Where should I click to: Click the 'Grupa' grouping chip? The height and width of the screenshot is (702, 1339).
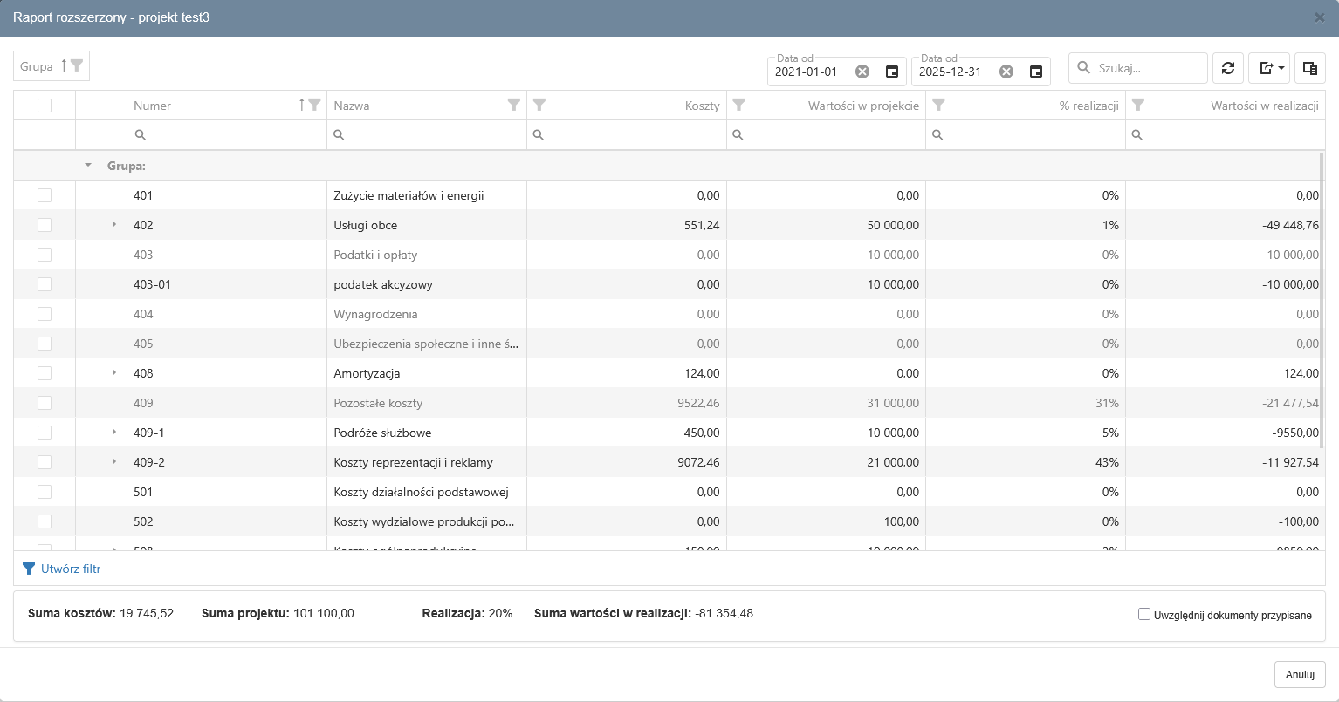pyautogui.click(x=37, y=66)
